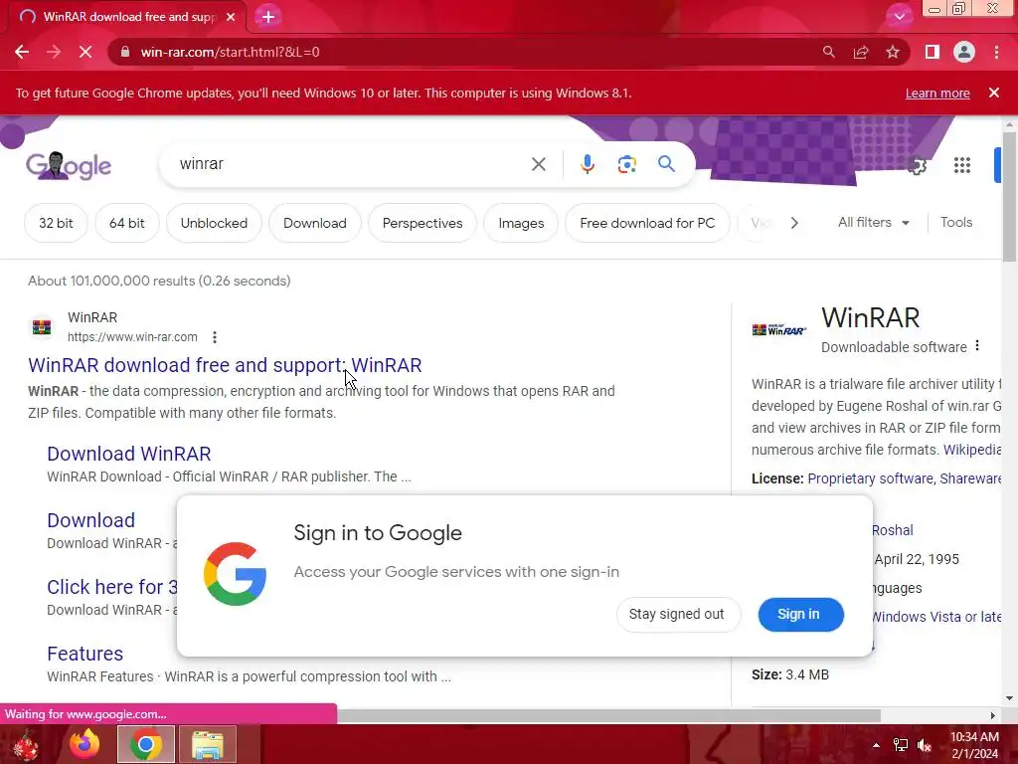Switch to Chrome on the taskbar
Image resolution: width=1018 pixels, height=764 pixels.
[146, 744]
